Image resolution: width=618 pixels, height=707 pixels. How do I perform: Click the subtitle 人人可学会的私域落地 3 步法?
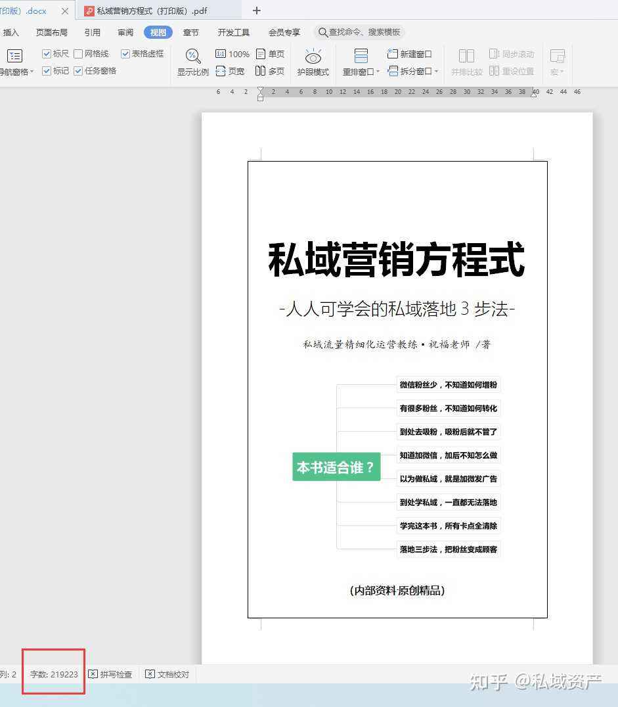pos(397,309)
